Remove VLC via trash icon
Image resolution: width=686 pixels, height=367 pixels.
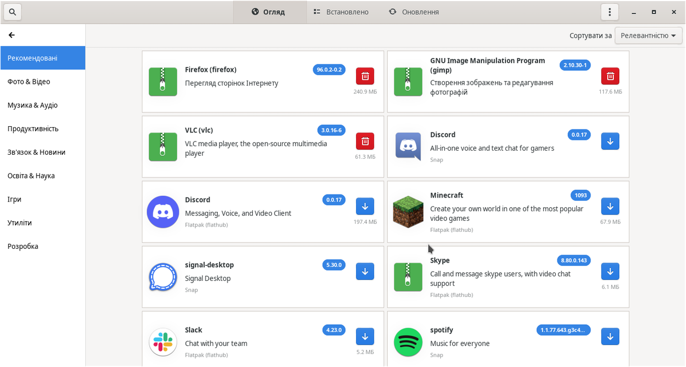365,141
